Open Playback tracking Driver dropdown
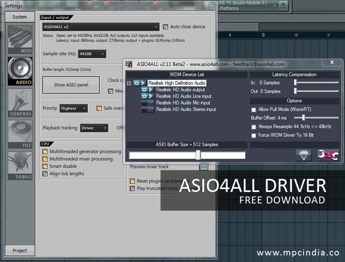The height and width of the screenshot is (262, 345). pos(94,128)
